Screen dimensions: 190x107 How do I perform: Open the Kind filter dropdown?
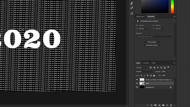[142, 67]
